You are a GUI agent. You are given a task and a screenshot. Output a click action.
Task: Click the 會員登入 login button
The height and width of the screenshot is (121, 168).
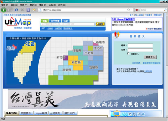(x=150, y=57)
